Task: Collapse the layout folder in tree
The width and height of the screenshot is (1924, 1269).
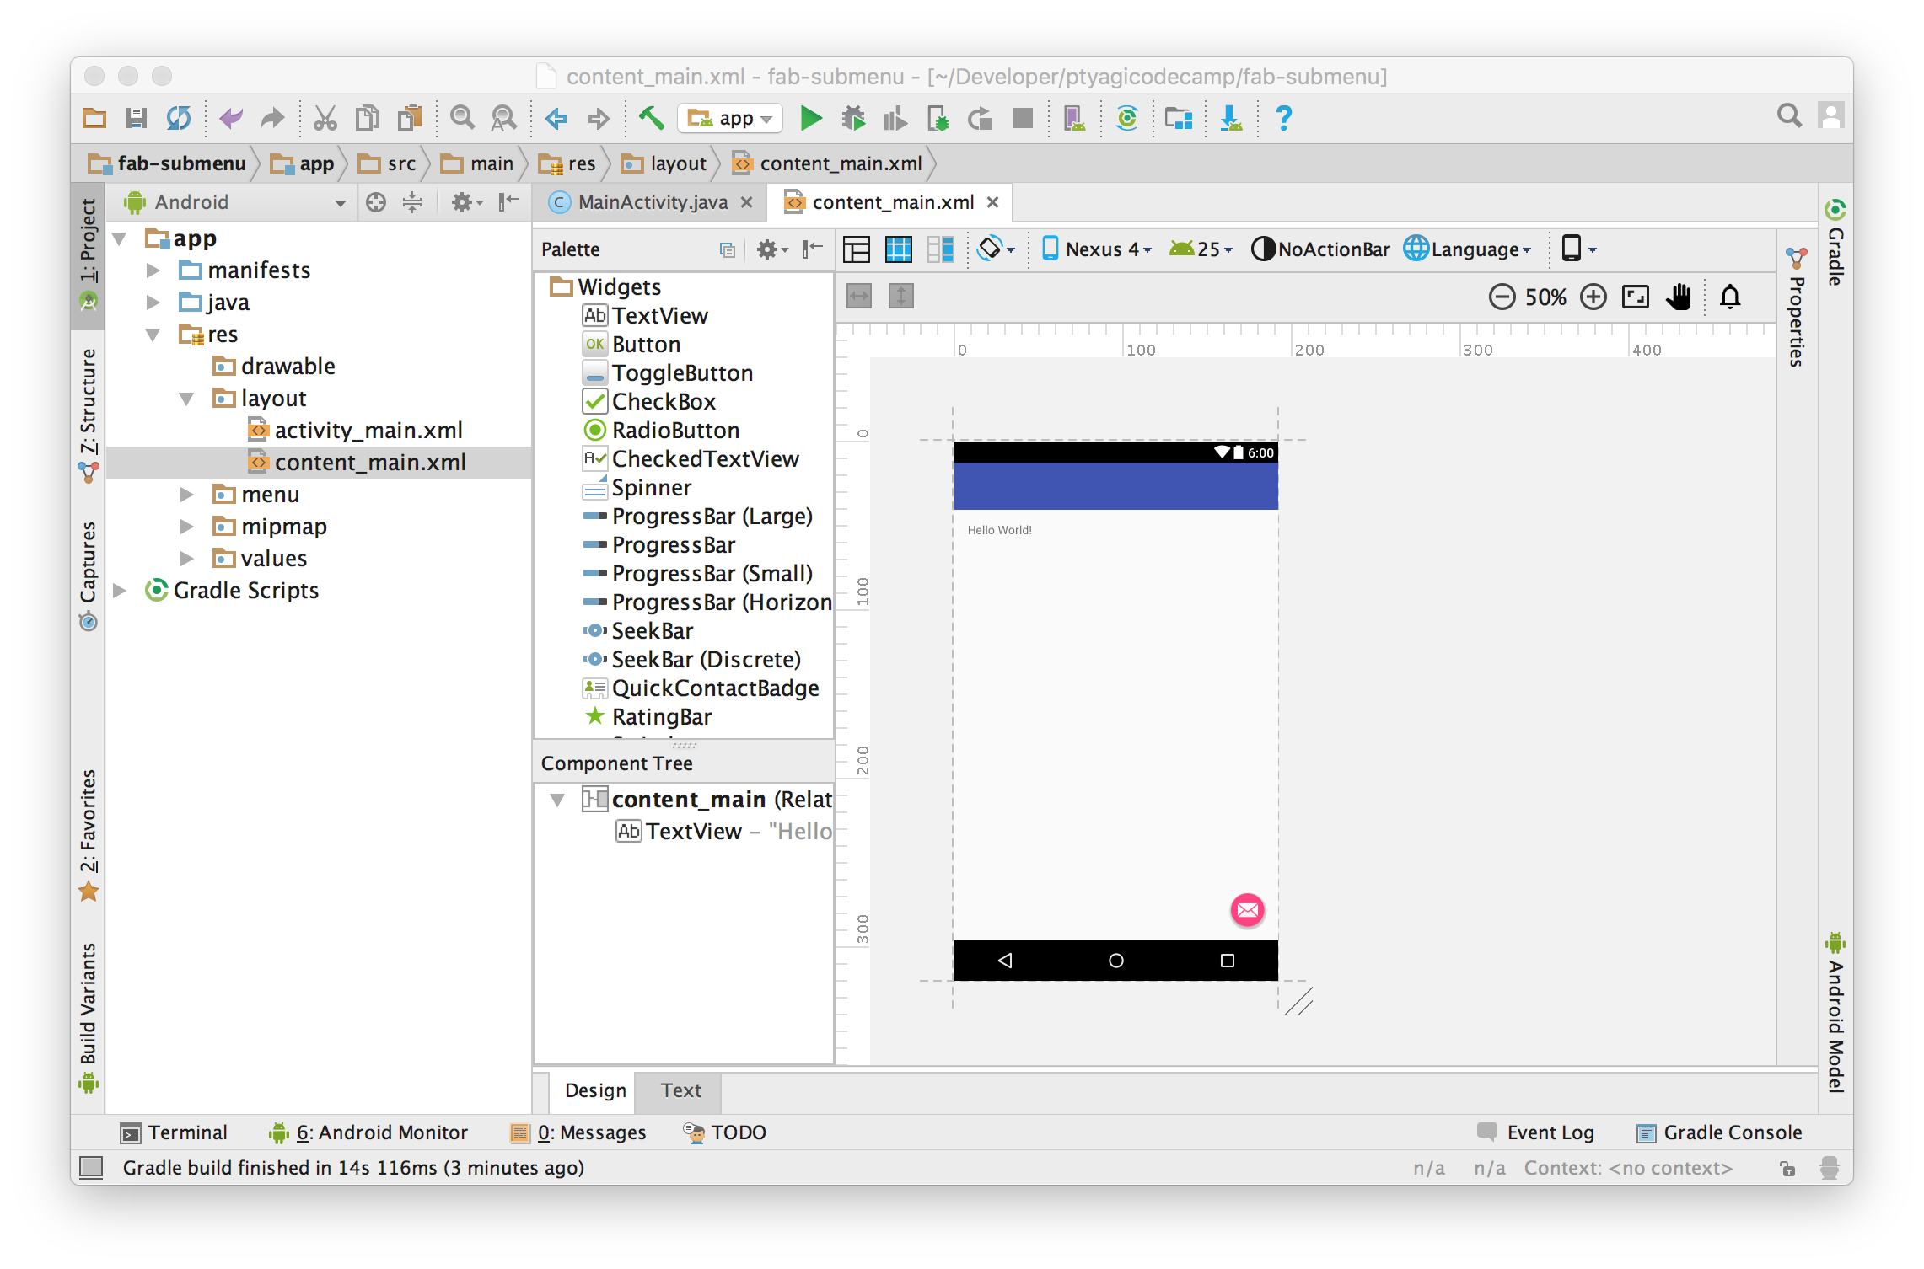Action: (x=186, y=399)
